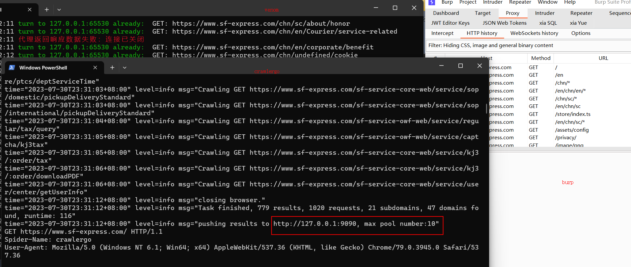The height and width of the screenshot is (267, 631).
Task: Switch to the Repeater tool tab
Action: (581, 13)
